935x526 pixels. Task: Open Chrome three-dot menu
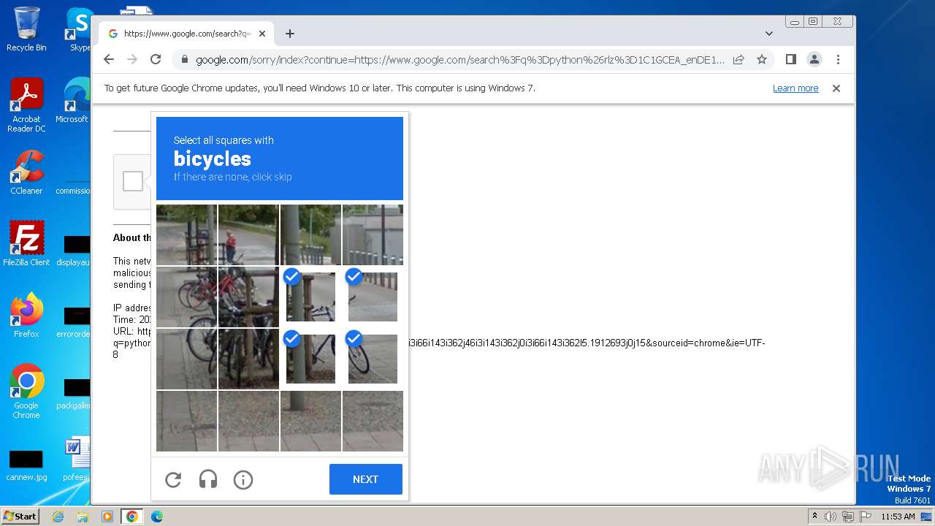click(838, 60)
